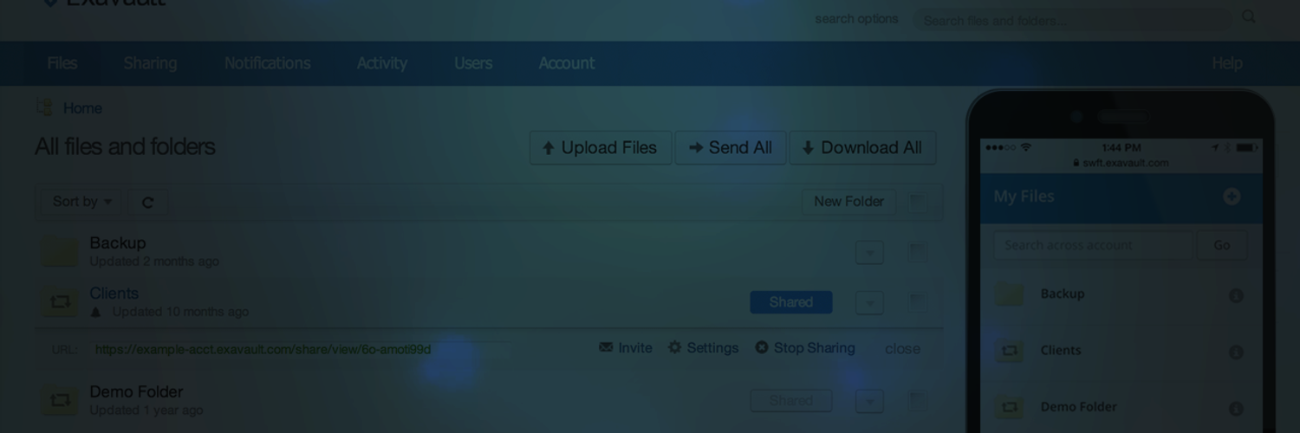Open the Files menu

click(x=62, y=63)
